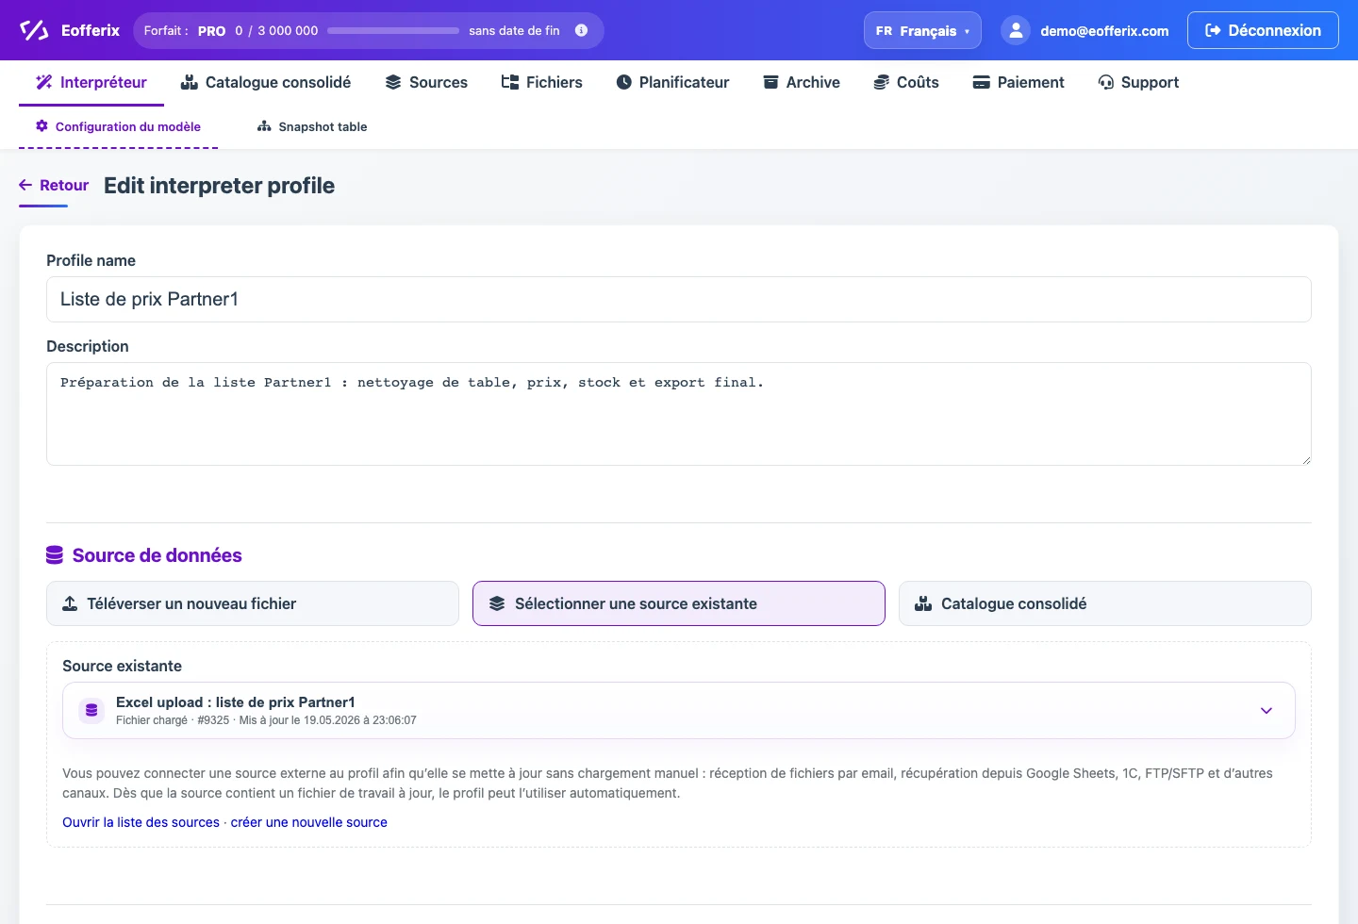
Task: Click the "Source existante" label
Action: [122, 666]
